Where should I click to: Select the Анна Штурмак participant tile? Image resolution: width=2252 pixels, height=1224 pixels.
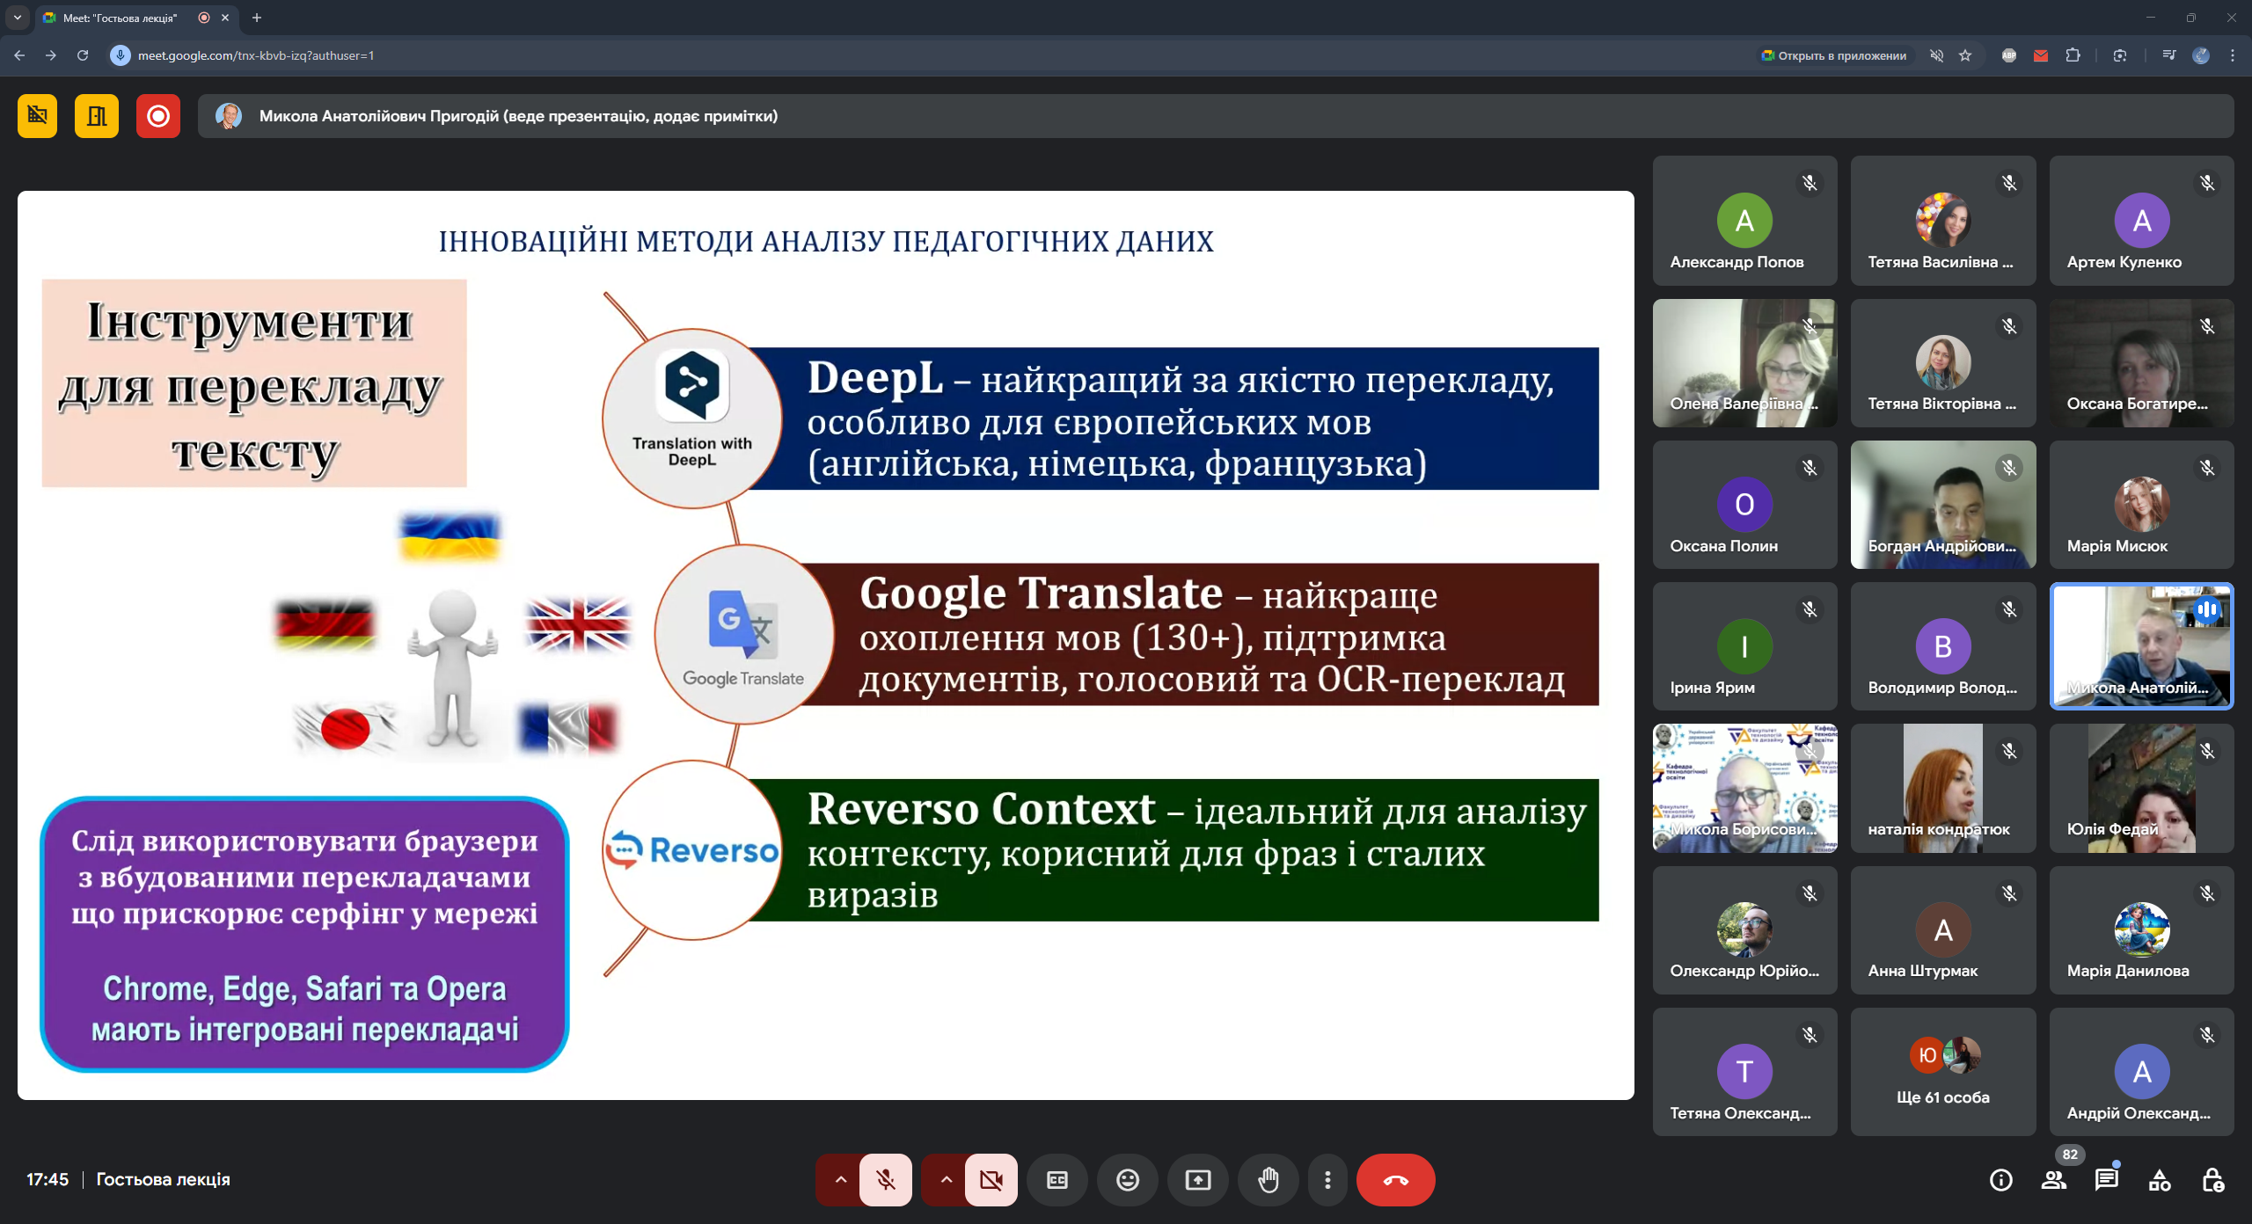click(1943, 930)
